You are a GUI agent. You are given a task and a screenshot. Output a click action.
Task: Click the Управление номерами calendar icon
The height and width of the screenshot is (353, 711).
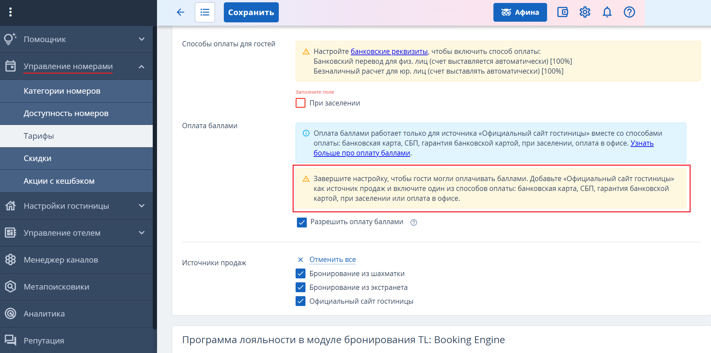(x=11, y=66)
